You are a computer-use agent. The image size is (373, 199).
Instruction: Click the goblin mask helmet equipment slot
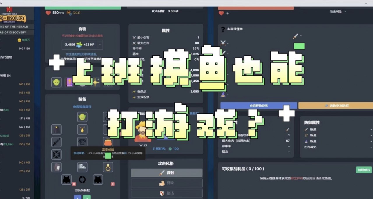click(82, 117)
